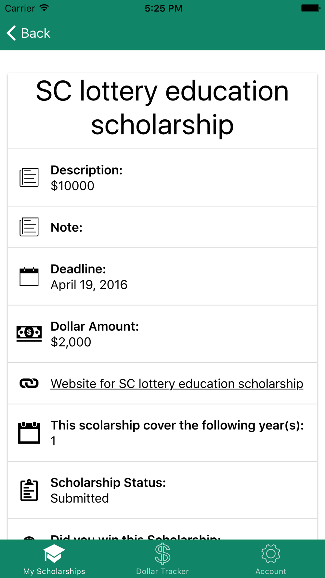Tap the Submitted status value

point(80,498)
